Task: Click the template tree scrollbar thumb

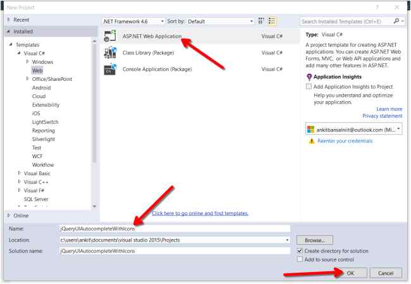Action: point(94,104)
